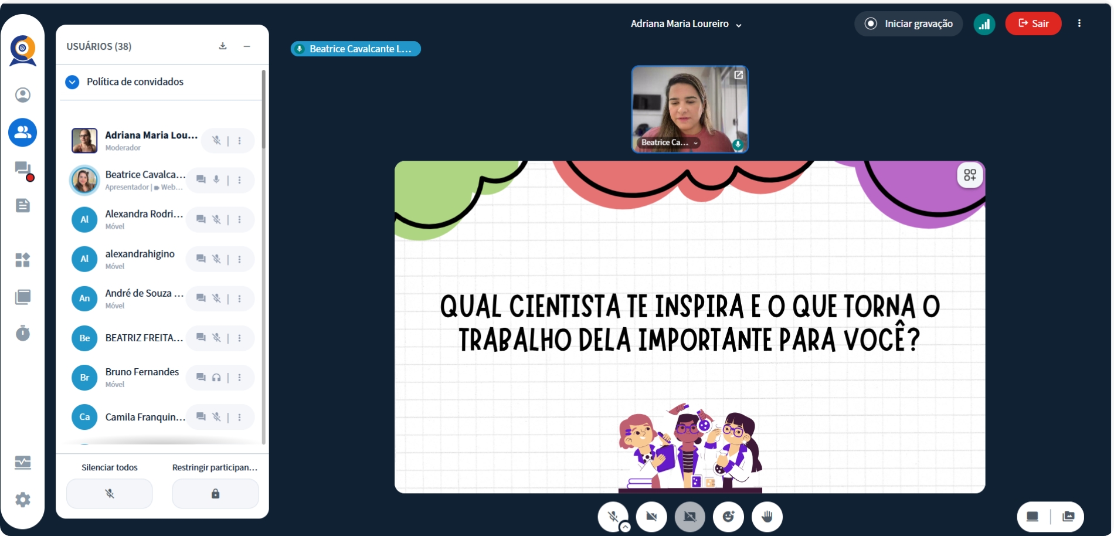The image size is (1114, 536).
Task: Open options menu for Bruno Fernandes
Action: coord(239,378)
